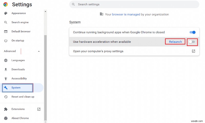This screenshot has width=205, height=123.
Task: Enable hardware acceleration toggle
Action: (192, 42)
